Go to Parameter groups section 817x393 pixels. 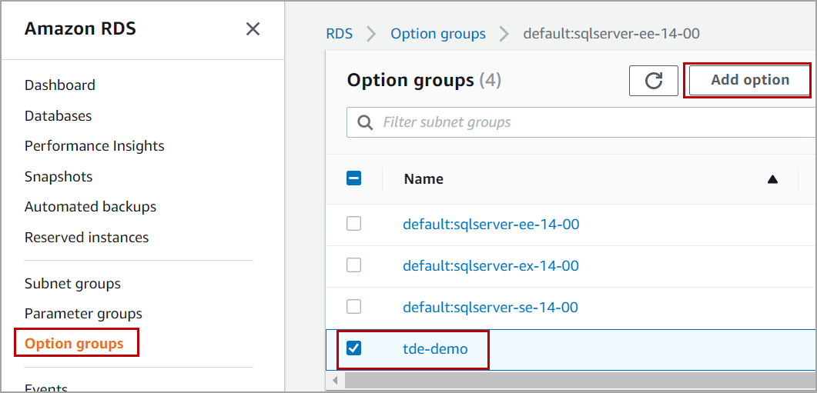coord(83,314)
